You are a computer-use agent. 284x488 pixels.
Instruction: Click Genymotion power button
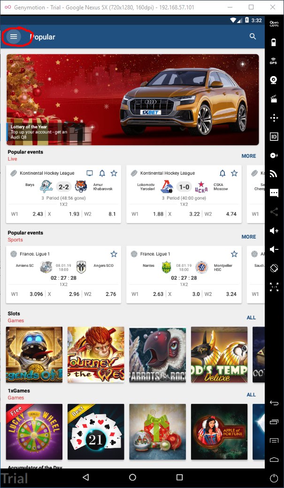(x=274, y=478)
